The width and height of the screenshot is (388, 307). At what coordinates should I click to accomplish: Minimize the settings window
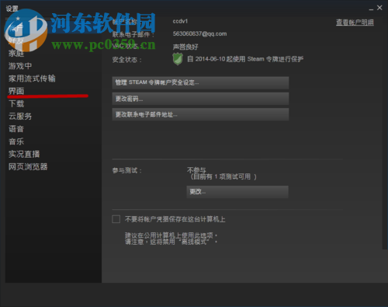(x=371, y=9)
